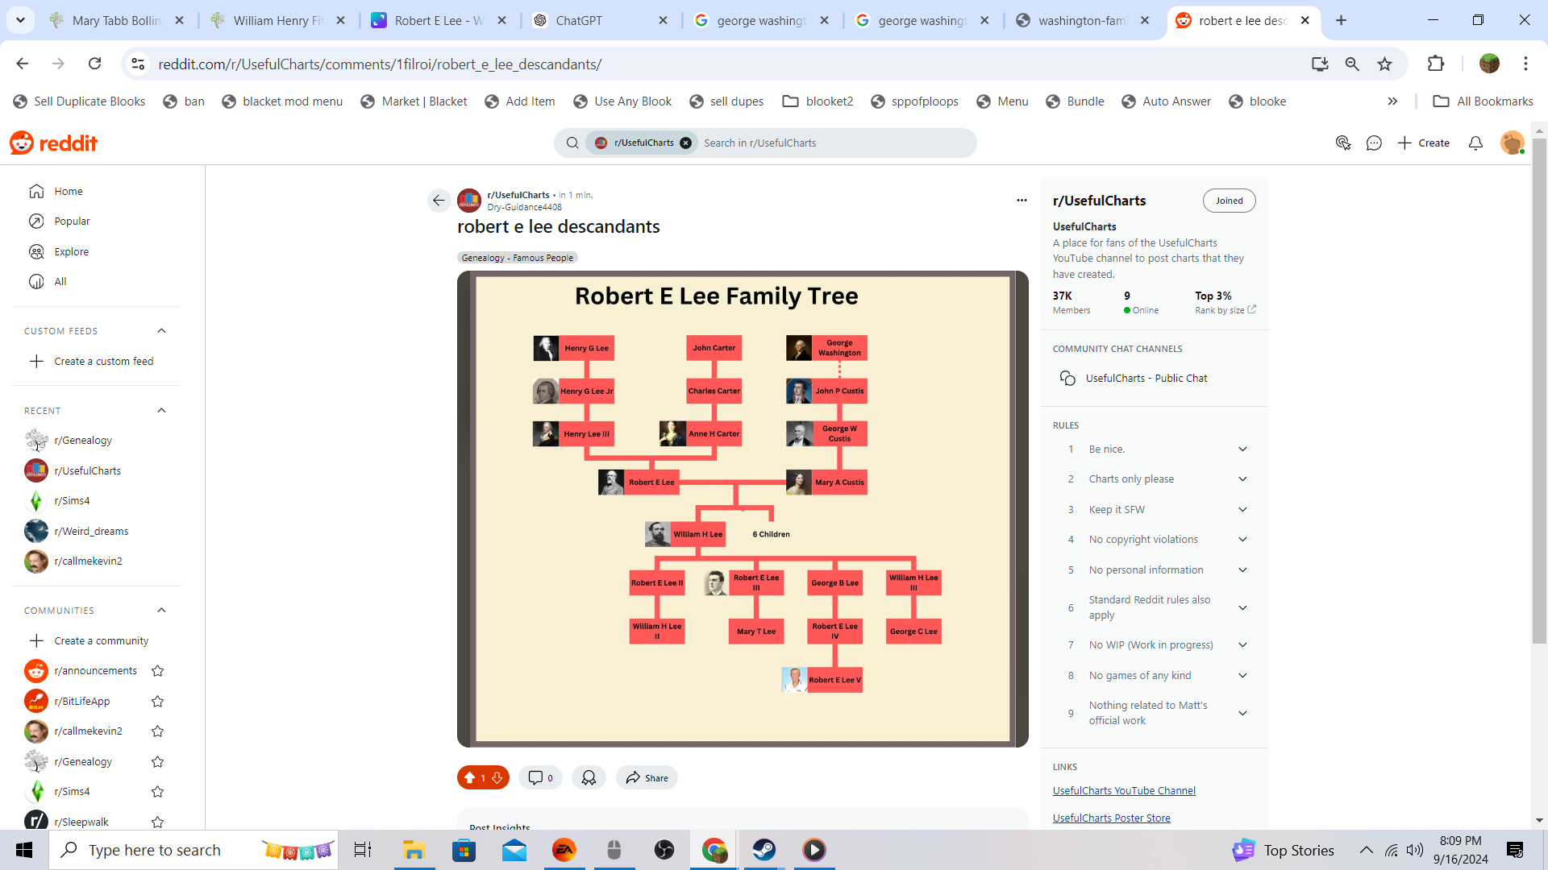1548x870 pixels.
Task: Click the Share button
Action: point(647,777)
